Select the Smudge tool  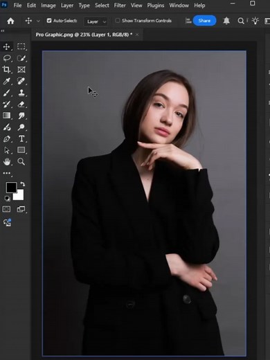tap(21, 116)
